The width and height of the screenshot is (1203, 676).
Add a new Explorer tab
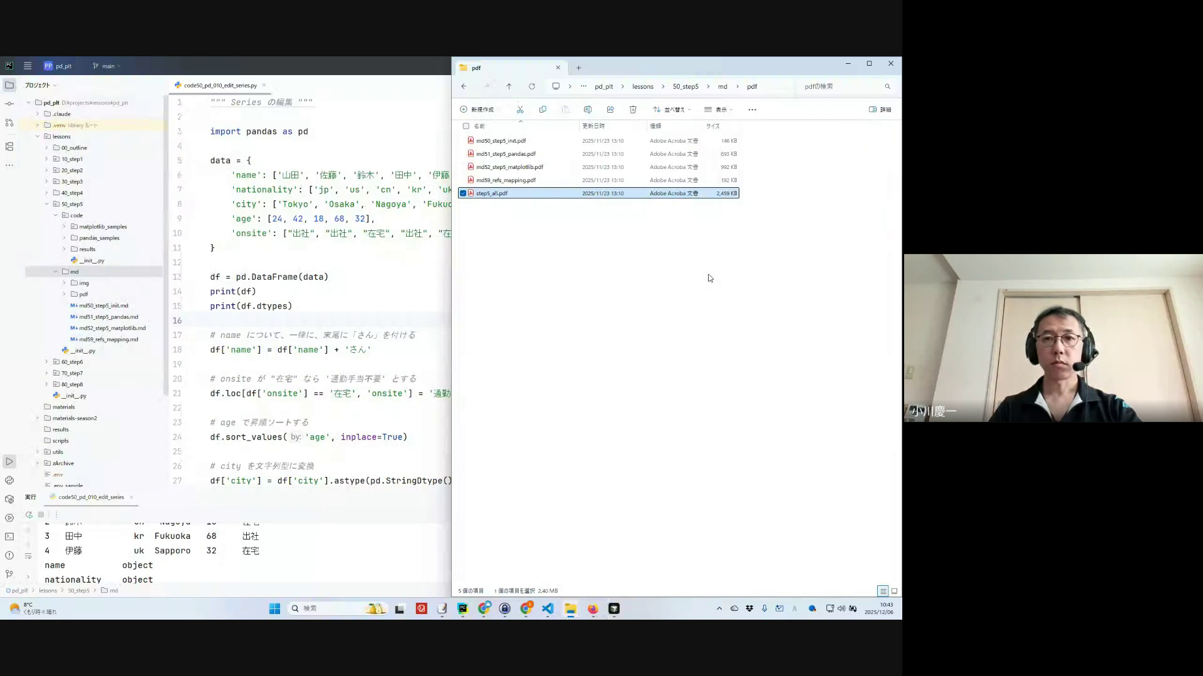[578, 68]
